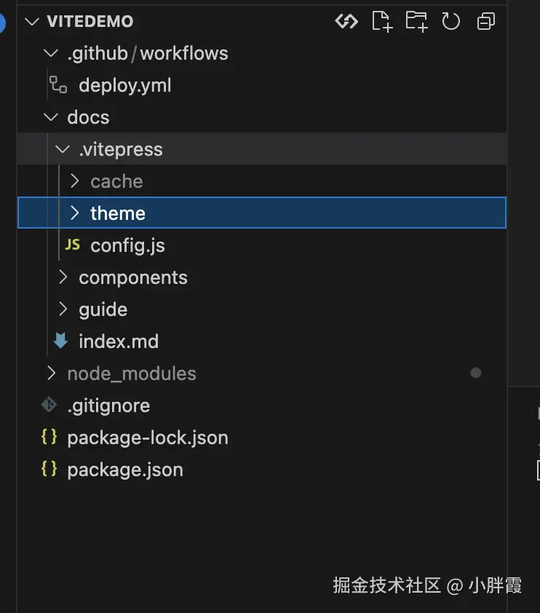Expand the theme folder chevron
540x613 pixels.
click(75, 213)
